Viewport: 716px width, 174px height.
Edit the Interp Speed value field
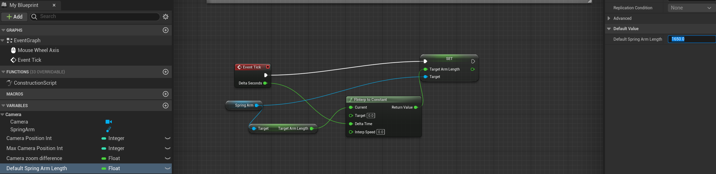point(380,132)
